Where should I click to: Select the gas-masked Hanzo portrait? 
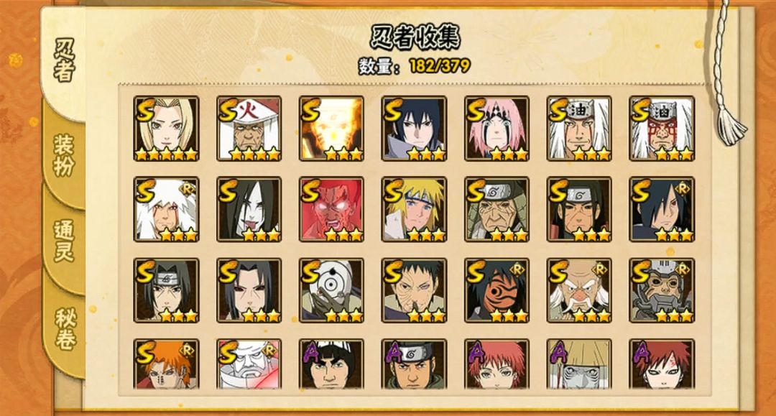click(662, 290)
